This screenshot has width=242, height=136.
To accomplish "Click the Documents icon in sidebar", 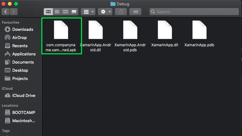I will click(8, 62).
